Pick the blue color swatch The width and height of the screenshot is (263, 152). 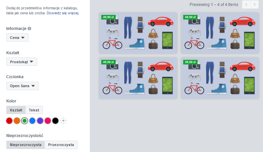pyautogui.click(x=33, y=121)
